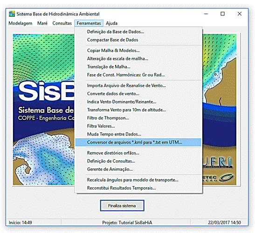Choose Converte dados de vento
The image size is (255, 233).
(138, 94)
